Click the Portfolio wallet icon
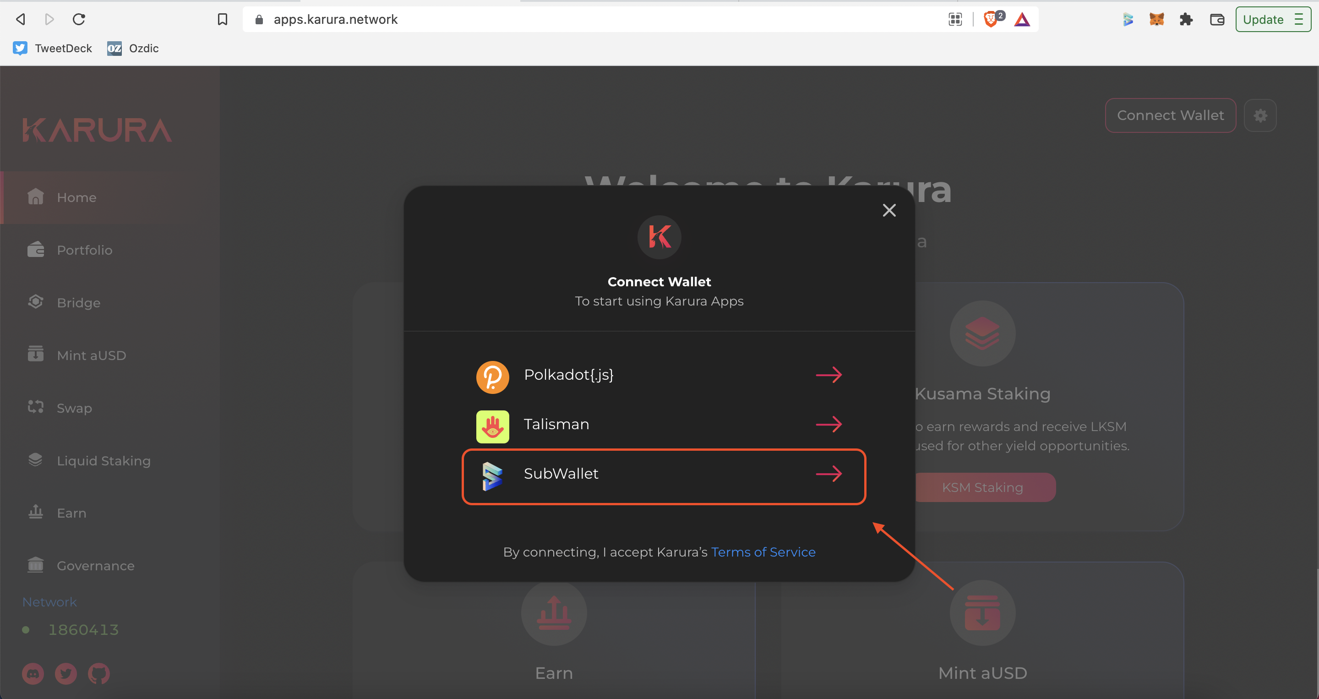 click(35, 249)
